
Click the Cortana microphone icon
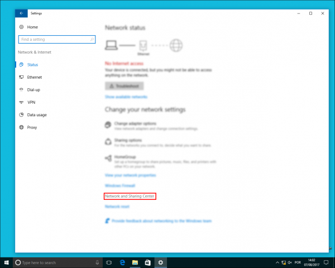pos(97,262)
